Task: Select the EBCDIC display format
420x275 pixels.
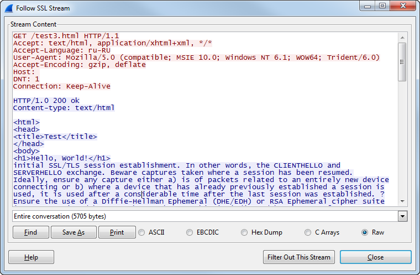Action: coord(190,232)
